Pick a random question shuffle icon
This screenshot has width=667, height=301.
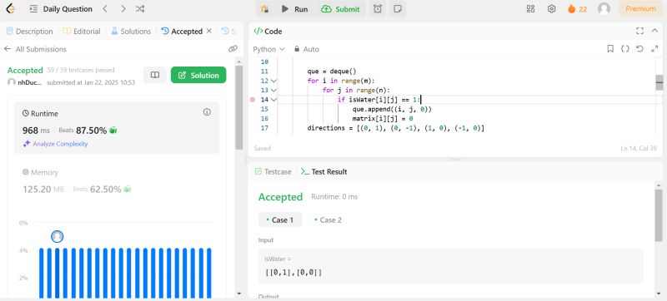tap(140, 9)
